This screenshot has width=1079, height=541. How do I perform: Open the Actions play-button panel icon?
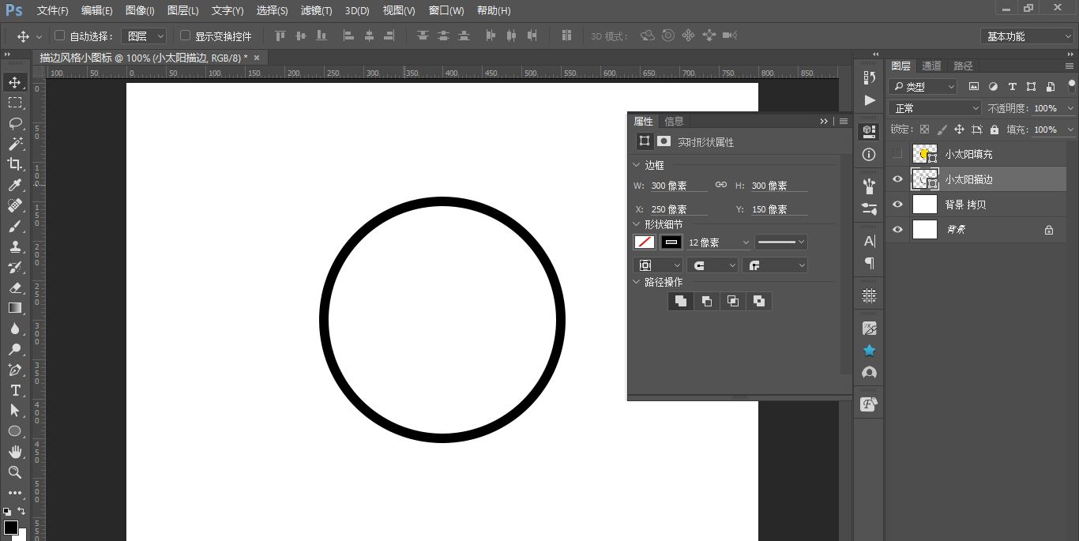point(870,100)
